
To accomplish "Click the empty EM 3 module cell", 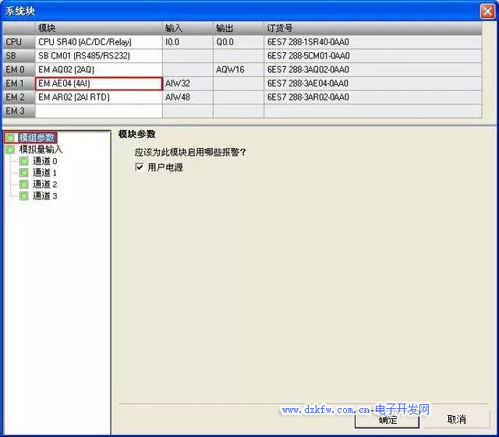I will click(x=98, y=111).
